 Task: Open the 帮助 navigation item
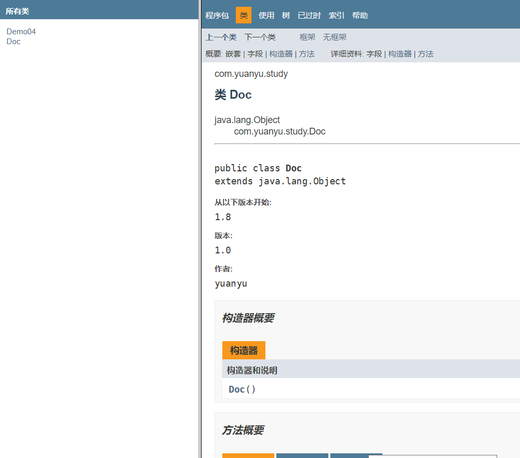(x=360, y=15)
